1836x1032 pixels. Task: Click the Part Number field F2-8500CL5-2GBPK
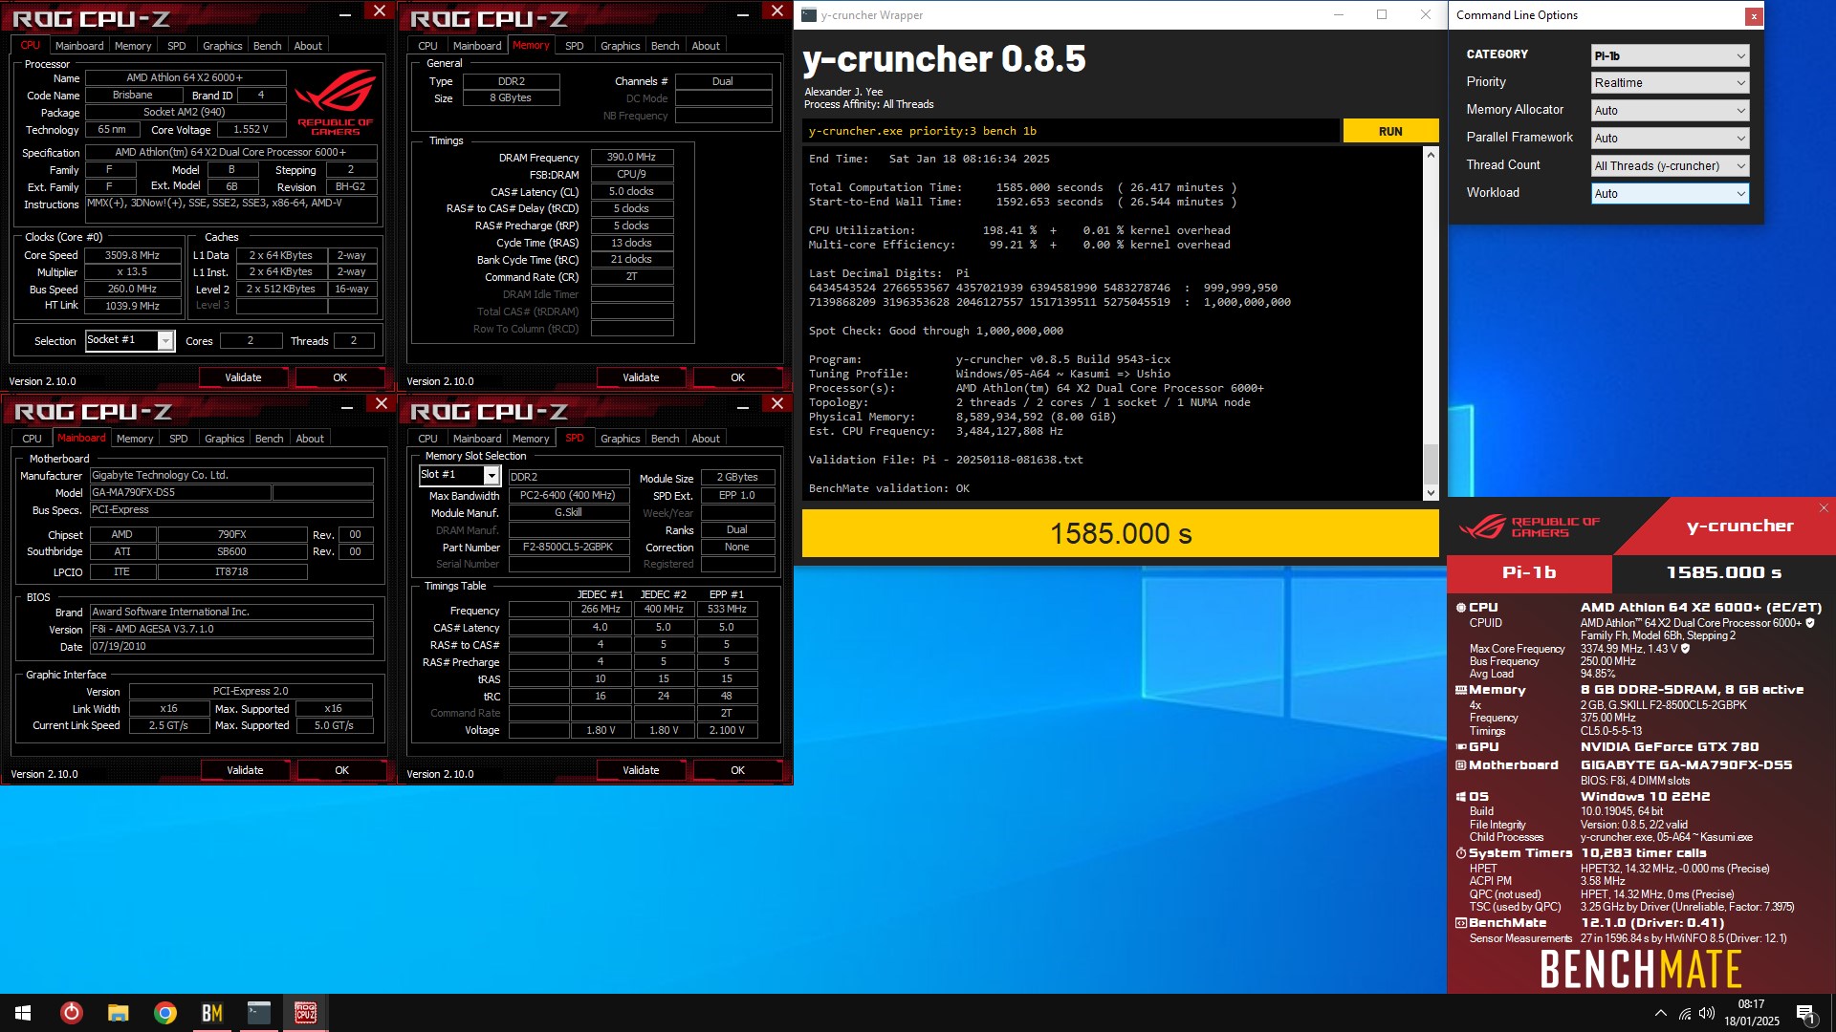(568, 548)
